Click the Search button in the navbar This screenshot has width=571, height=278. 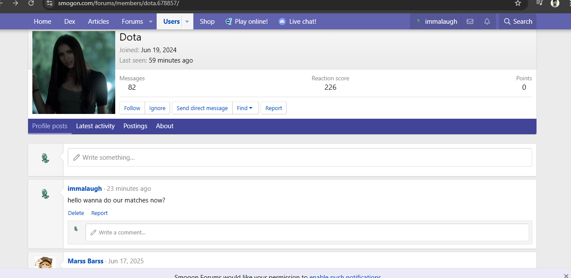click(x=518, y=22)
